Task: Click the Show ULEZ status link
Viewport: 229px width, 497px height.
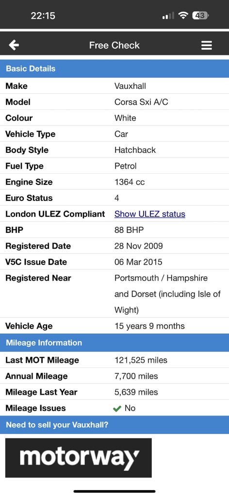Action: 150,214
